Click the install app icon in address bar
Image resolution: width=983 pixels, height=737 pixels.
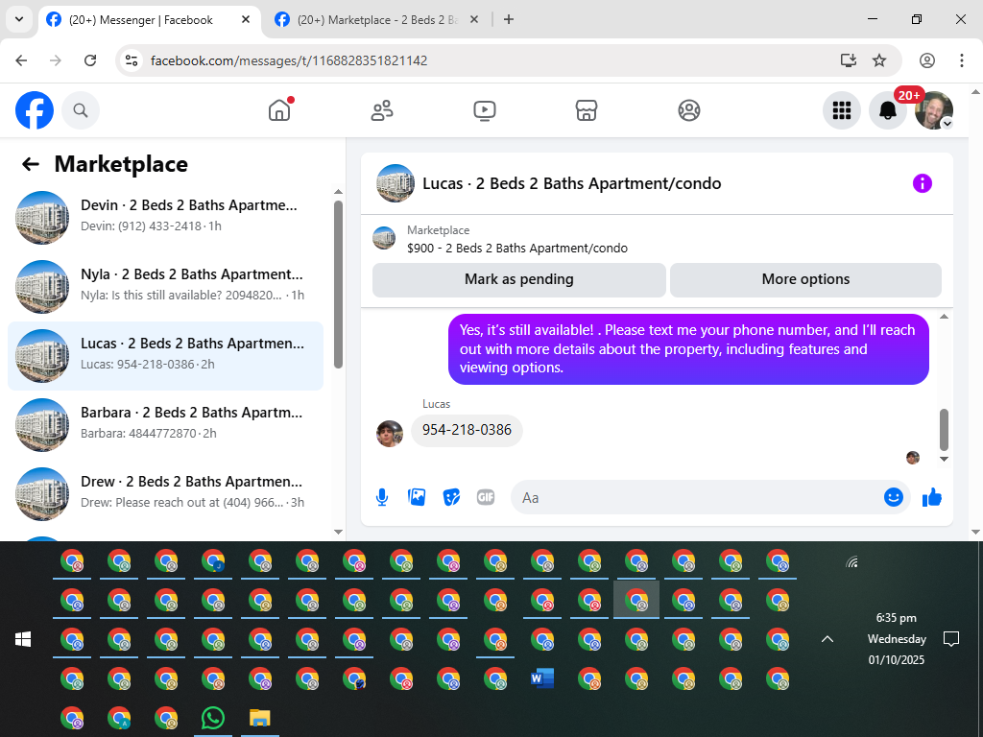point(849,60)
